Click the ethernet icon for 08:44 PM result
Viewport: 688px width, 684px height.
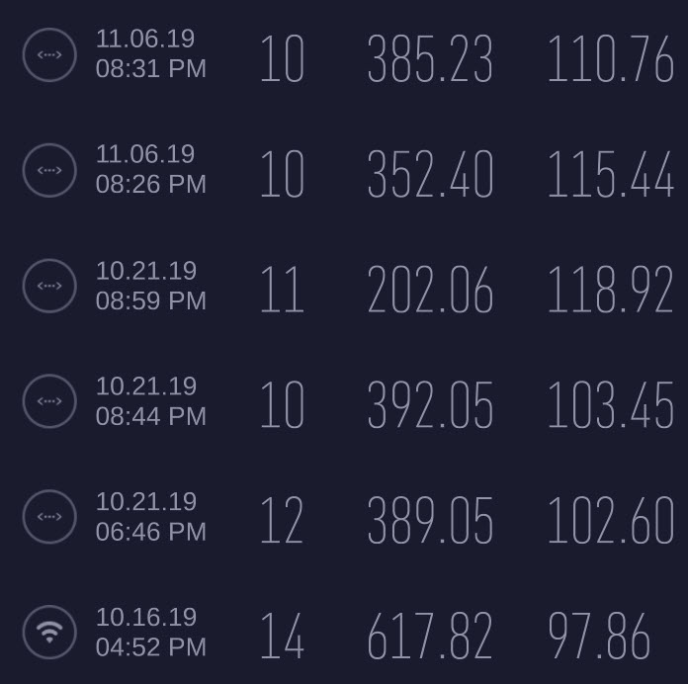[48, 401]
